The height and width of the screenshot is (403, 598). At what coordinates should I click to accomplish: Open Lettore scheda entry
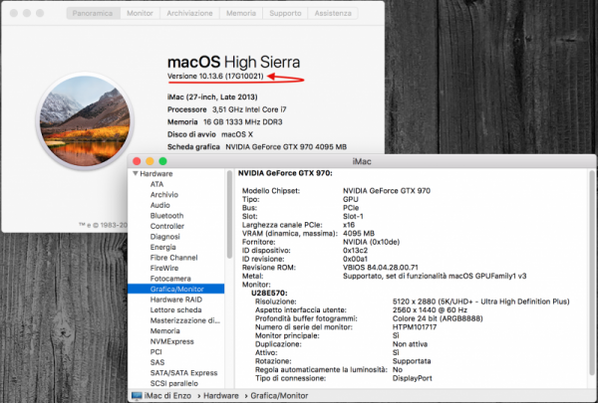click(175, 310)
